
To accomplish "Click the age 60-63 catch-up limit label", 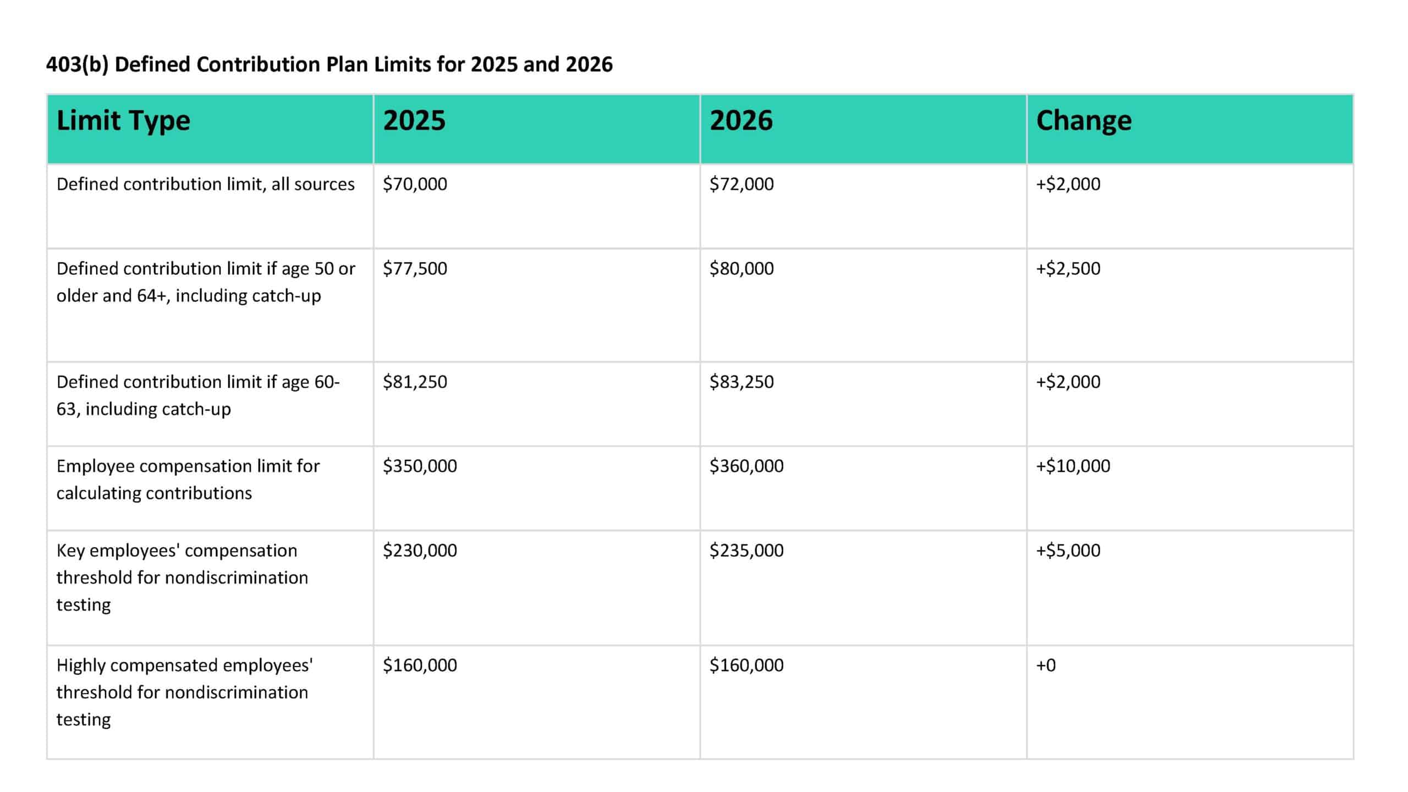I will [198, 395].
